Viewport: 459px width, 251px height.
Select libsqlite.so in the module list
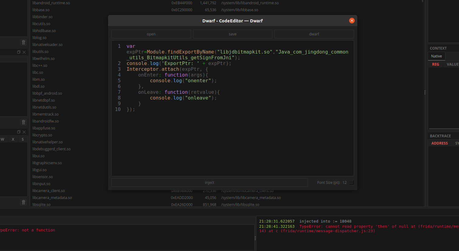tap(41, 204)
